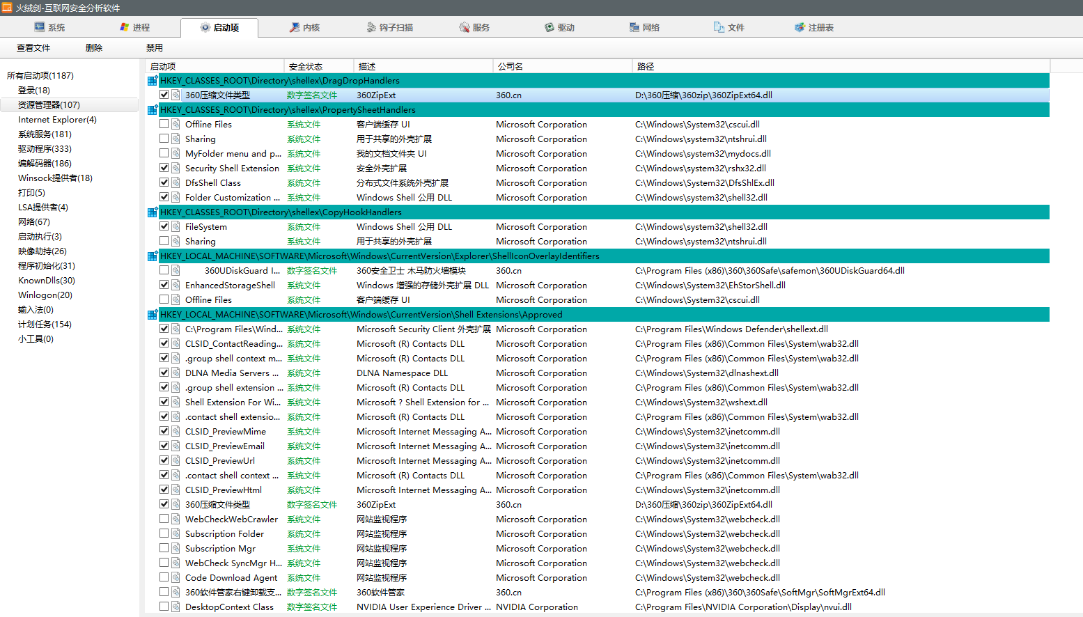Collapse the ShellIconOverlayIdentifiers registry group

click(x=153, y=256)
